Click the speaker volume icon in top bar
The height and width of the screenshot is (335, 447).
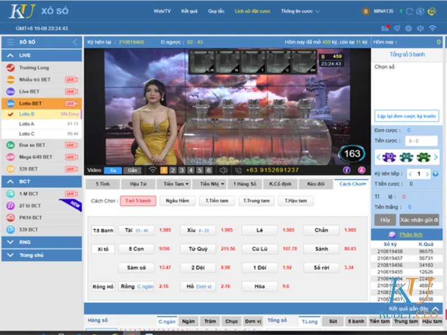coord(420,29)
